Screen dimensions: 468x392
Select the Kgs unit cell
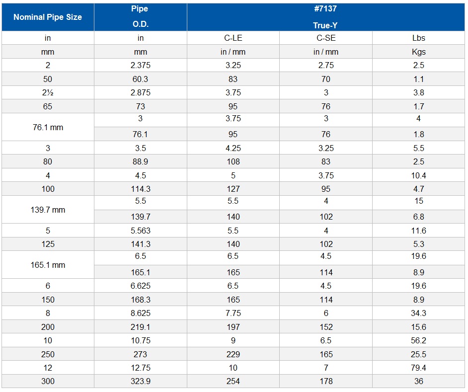tap(418, 52)
